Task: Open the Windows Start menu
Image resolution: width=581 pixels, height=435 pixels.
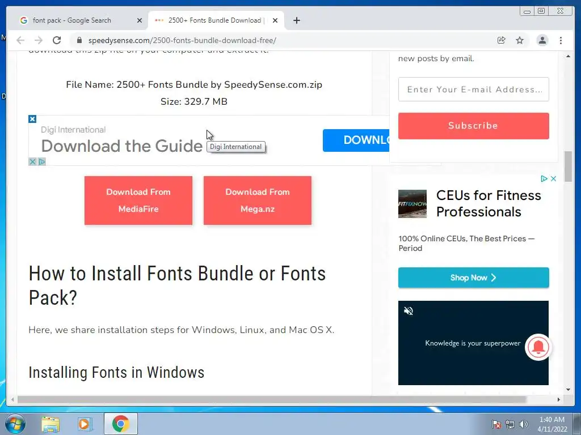Action: click(15, 424)
